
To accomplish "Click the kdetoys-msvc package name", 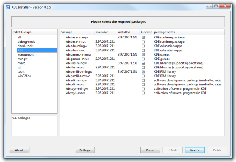I will coord(75,93).
